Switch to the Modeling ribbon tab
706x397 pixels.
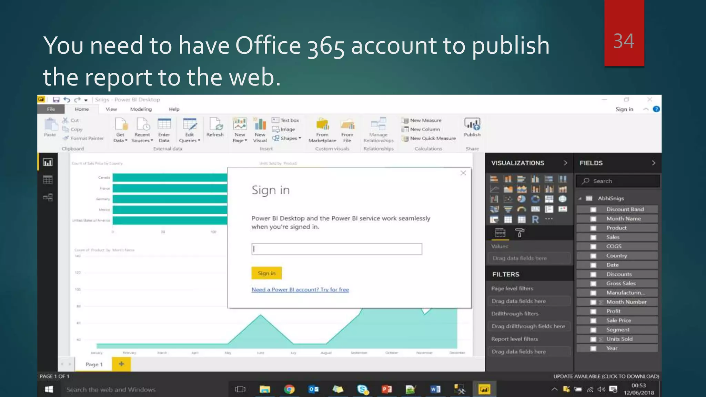pyautogui.click(x=141, y=109)
